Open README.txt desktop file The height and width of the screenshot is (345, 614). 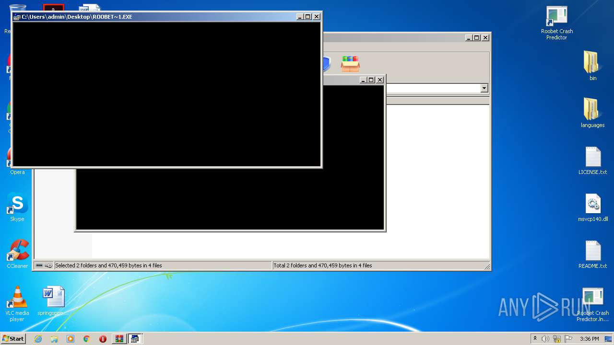tap(593, 254)
